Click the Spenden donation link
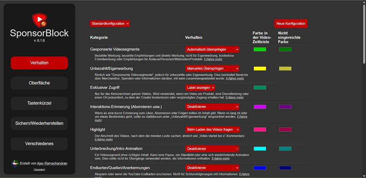This screenshot has height=178, width=366. 39,169
